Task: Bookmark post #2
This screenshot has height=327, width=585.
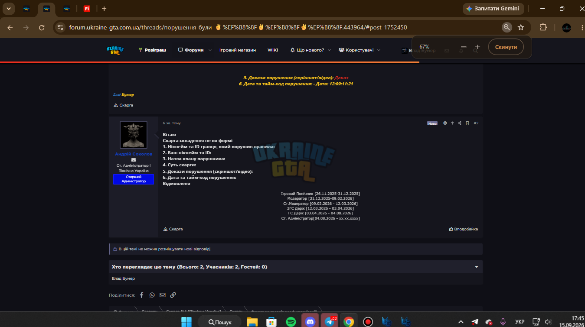Action: click(467, 123)
